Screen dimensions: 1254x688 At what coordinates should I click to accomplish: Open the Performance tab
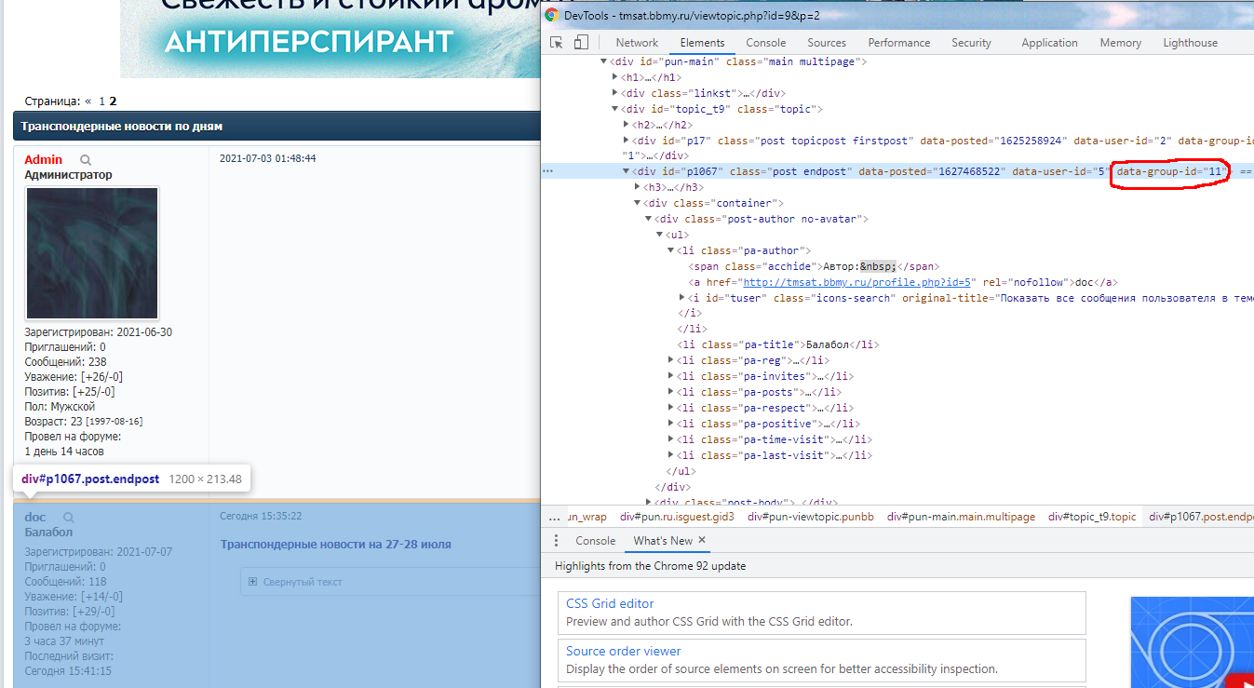[x=899, y=43]
